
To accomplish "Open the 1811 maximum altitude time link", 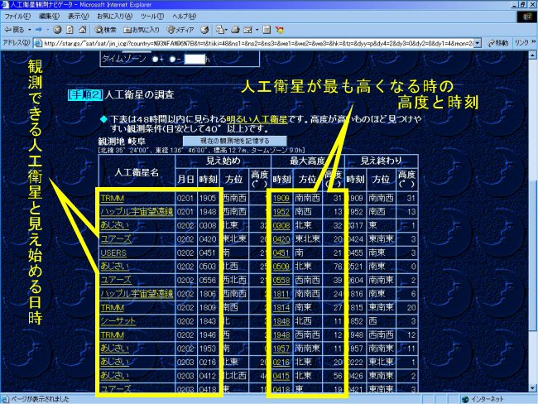I will 281,294.
